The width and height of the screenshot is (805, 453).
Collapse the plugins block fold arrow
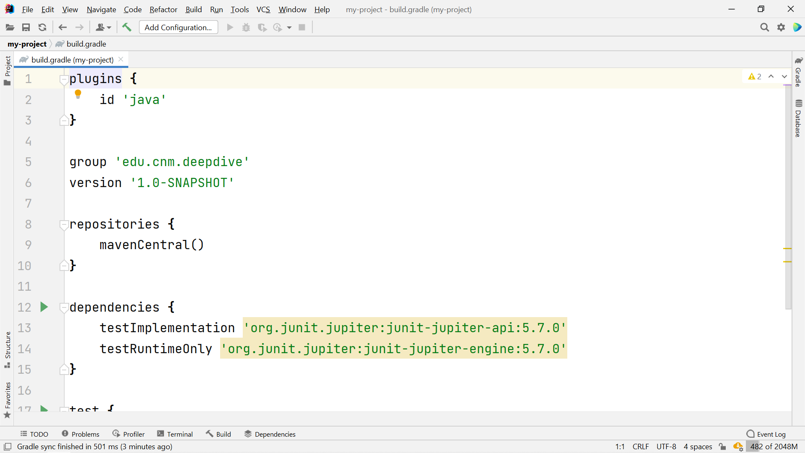(x=63, y=80)
